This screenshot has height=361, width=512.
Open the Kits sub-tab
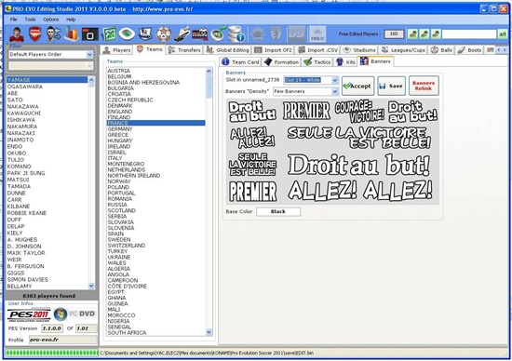click(345, 62)
